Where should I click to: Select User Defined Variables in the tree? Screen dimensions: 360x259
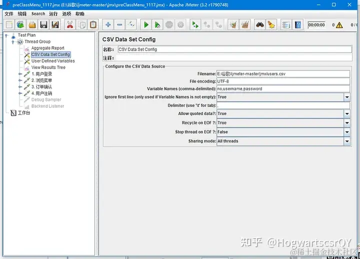53,61
